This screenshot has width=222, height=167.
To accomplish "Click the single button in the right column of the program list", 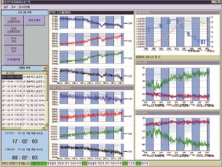I will point(35,20).
